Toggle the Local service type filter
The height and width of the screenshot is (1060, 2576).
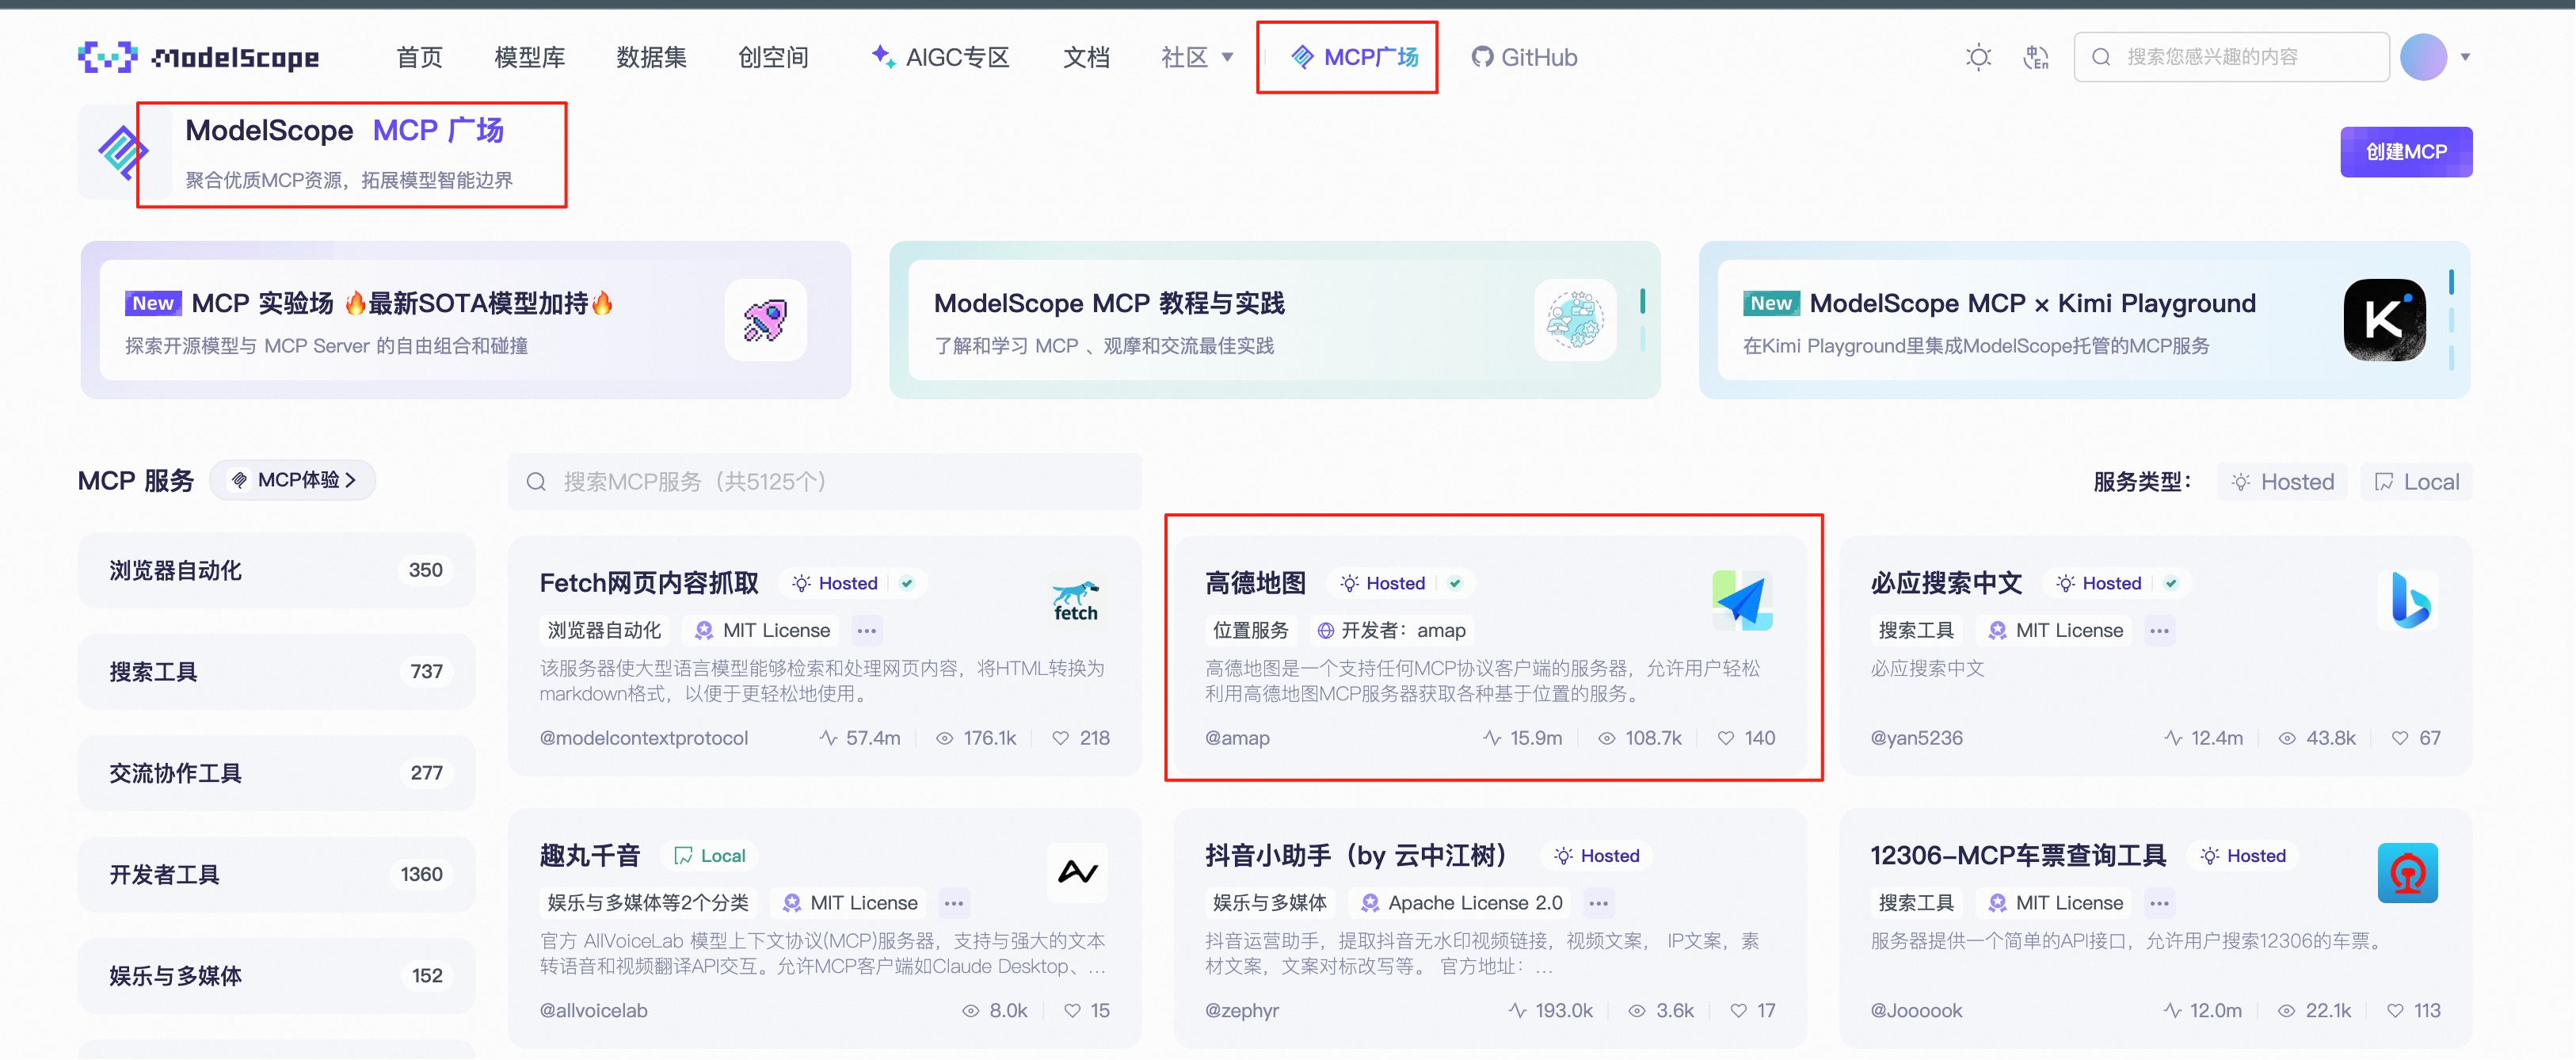point(2417,482)
